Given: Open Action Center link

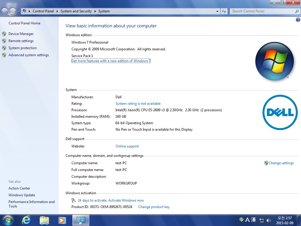Looking at the screenshot, I should [x=19, y=188].
